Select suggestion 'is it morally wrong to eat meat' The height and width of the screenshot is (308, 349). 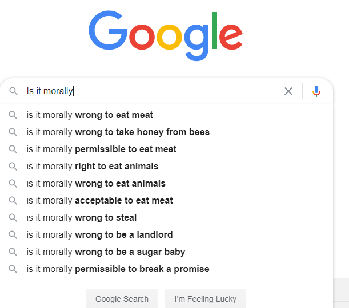tap(90, 115)
